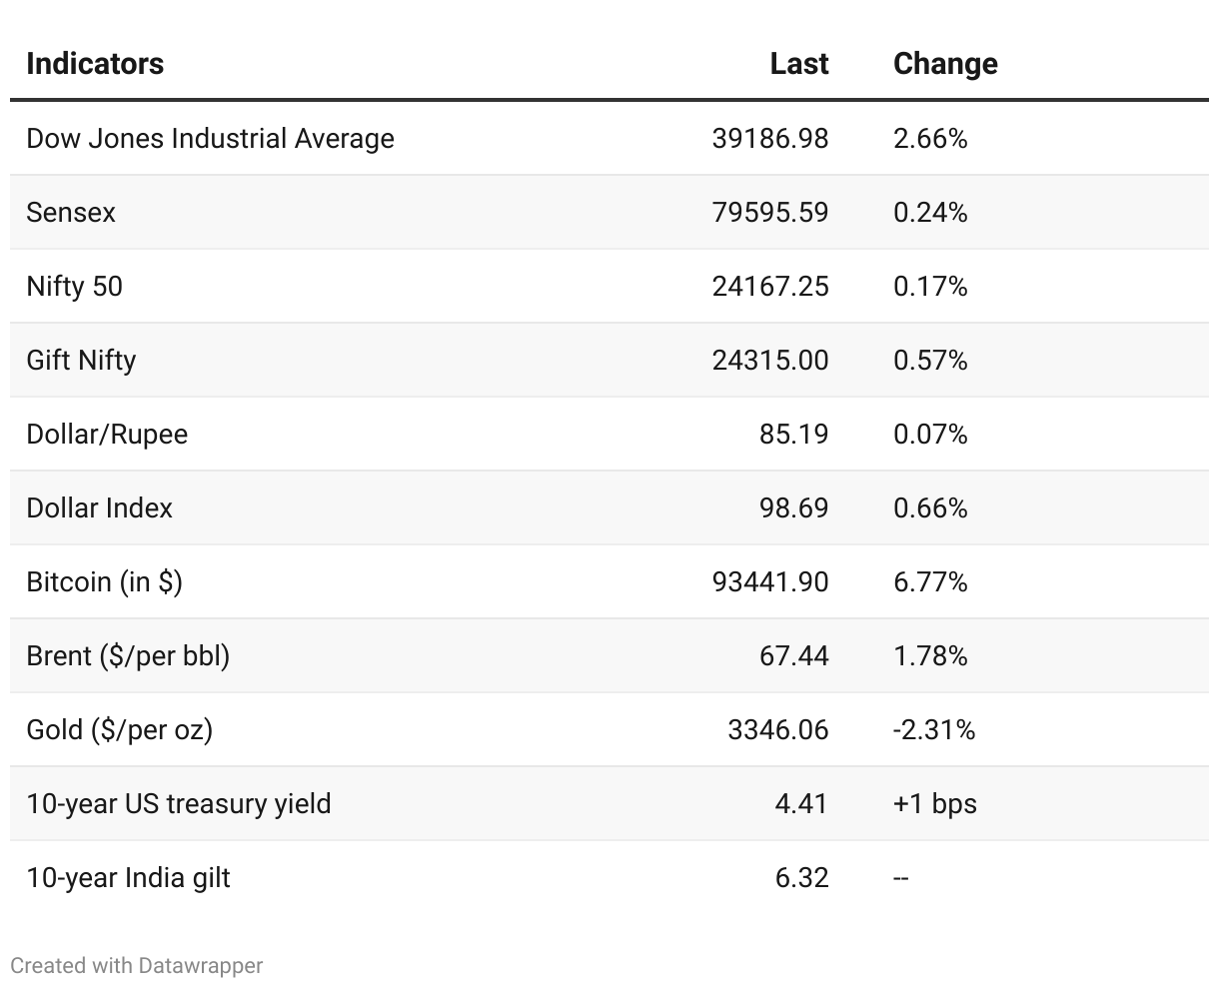Click the Sensex last value 79595.59
Viewport: 1219px width, 989px height.
[770, 212]
